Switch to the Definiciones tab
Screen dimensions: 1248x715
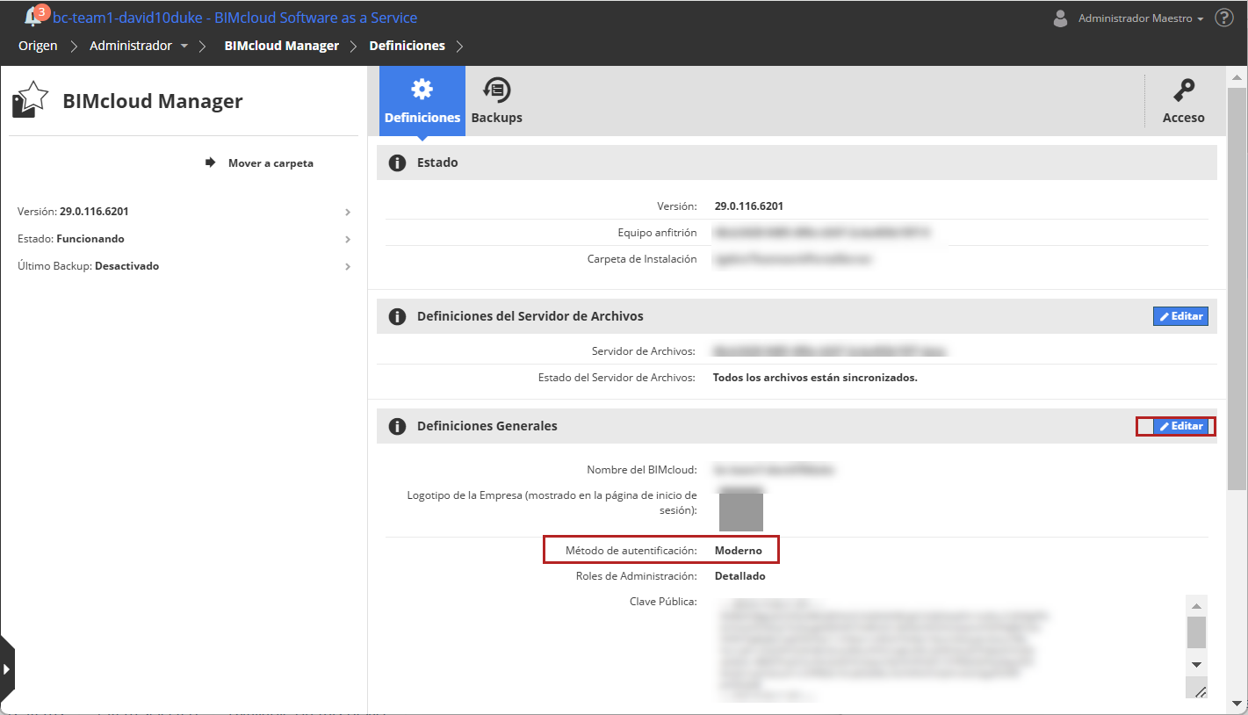422,101
